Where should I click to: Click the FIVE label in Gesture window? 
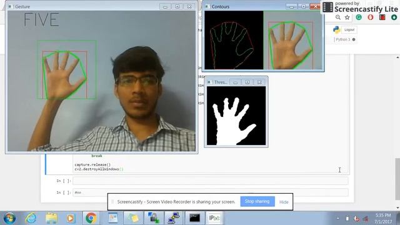(41, 20)
